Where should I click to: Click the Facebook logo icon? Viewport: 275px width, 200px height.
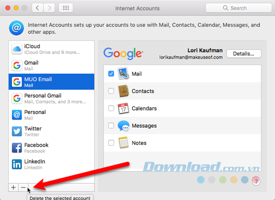click(x=17, y=147)
